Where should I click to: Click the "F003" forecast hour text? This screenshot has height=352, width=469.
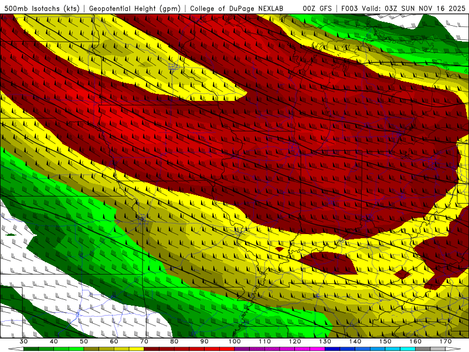349,8
